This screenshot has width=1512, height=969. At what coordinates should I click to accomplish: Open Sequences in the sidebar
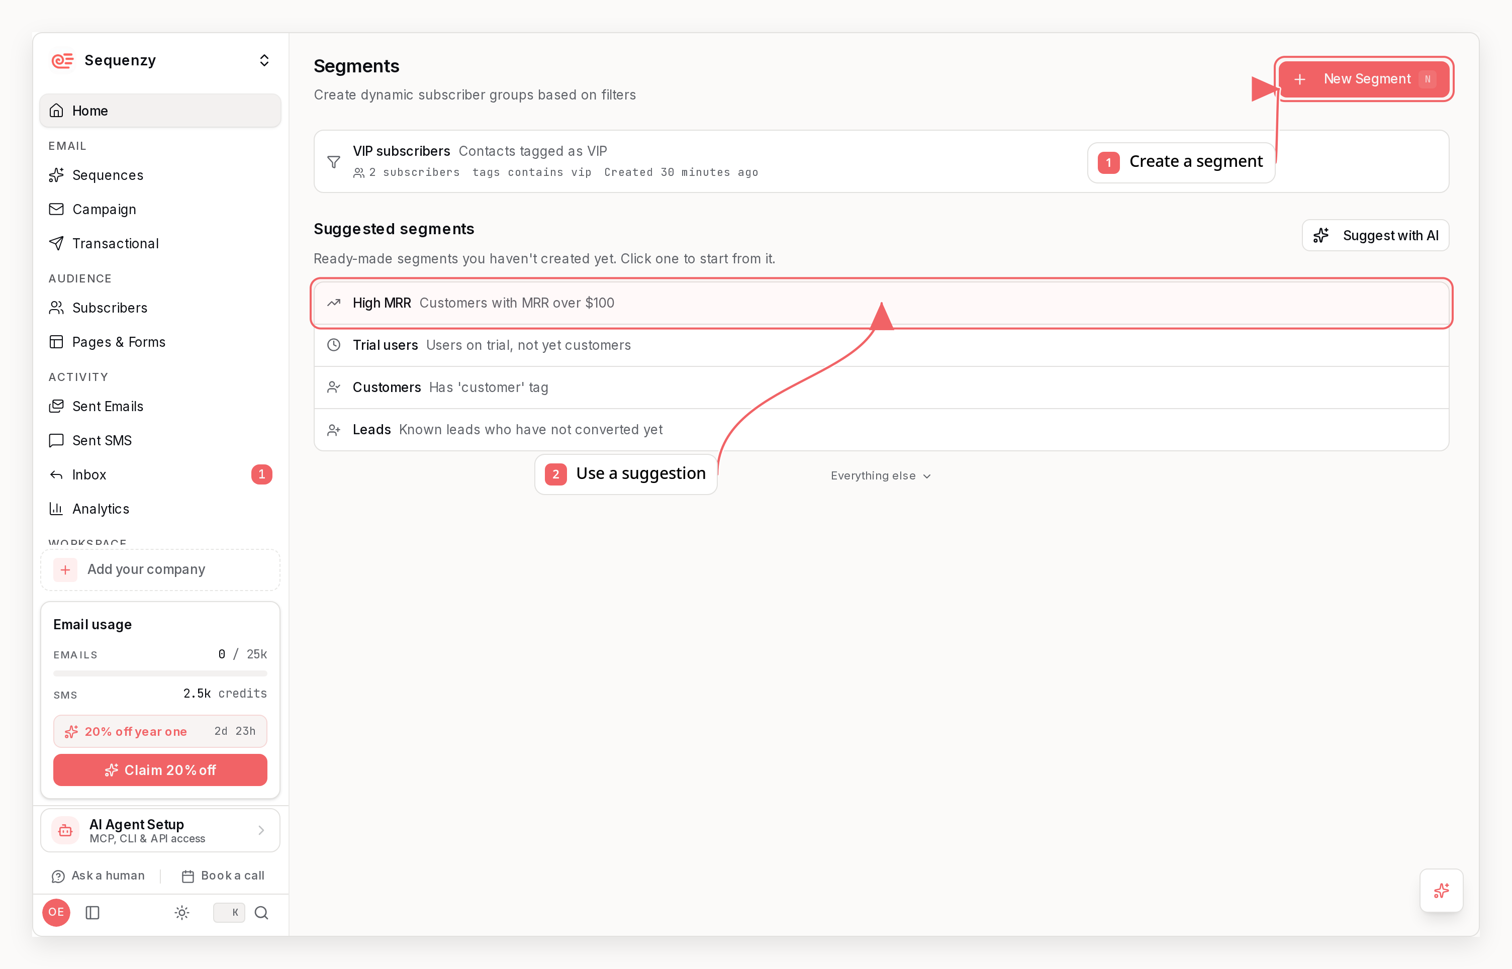click(x=160, y=175)
